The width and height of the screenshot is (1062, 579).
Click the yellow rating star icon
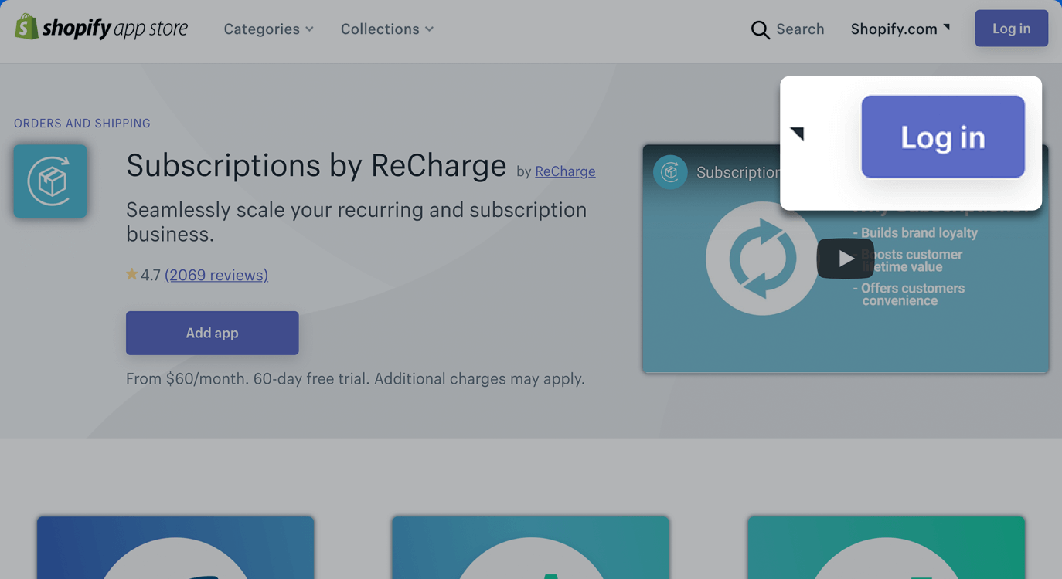[132, 274]
